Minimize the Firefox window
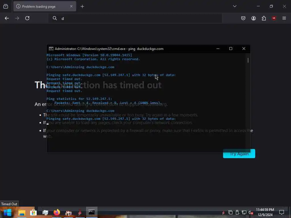Viewport: 291px width, 218px height. [x=258, y=6]
